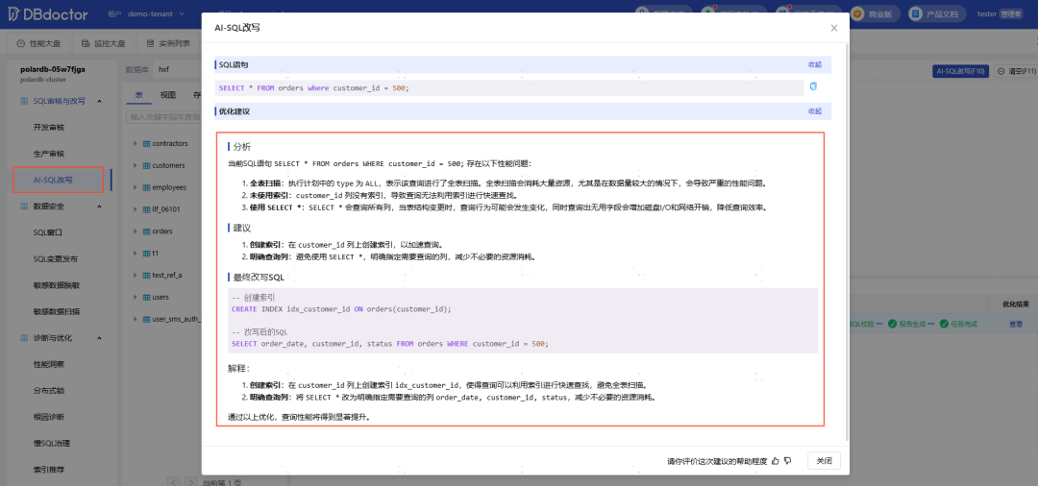Give thumbs up for this suggestion
Image resolution: width=1038 pixels, height=486 pixels.
point(776,461)
